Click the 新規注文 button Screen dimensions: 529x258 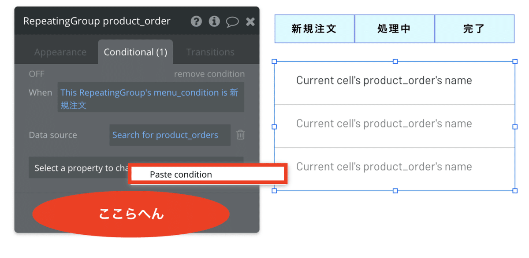pyautogui.click(x=314, y=29)
